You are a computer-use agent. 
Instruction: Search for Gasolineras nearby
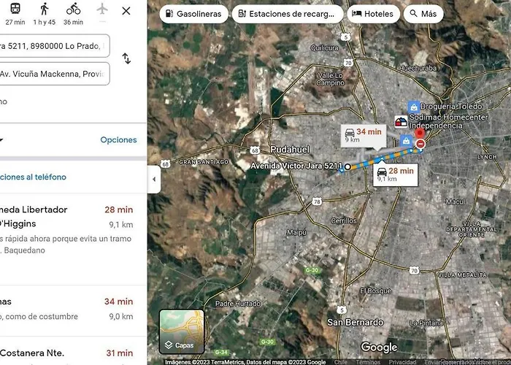coord(193,14)
